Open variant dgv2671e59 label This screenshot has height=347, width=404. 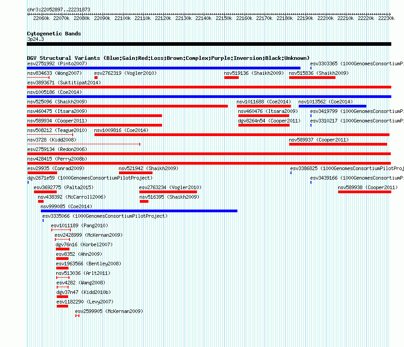90,178
